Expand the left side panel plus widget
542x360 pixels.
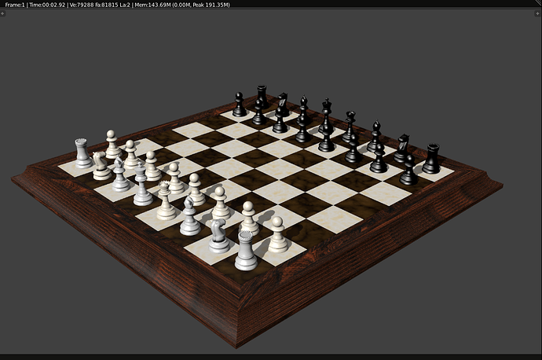click(x=2, y=13)
